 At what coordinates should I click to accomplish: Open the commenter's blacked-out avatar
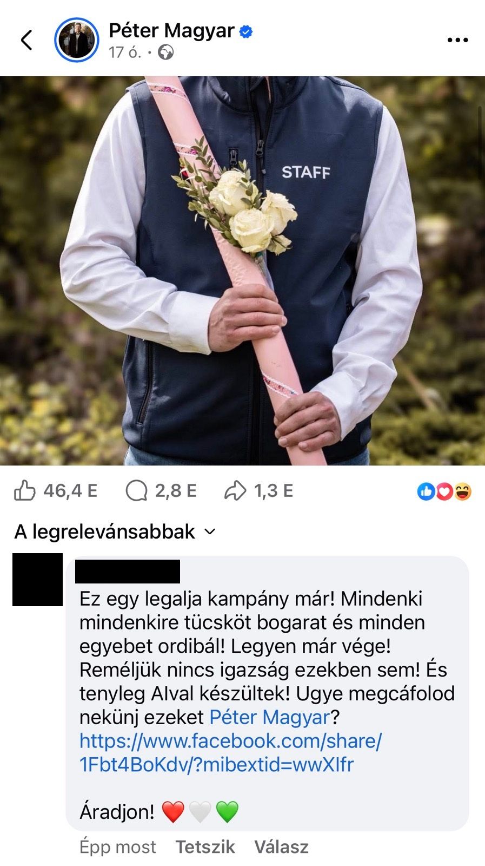tap(37, 579)
